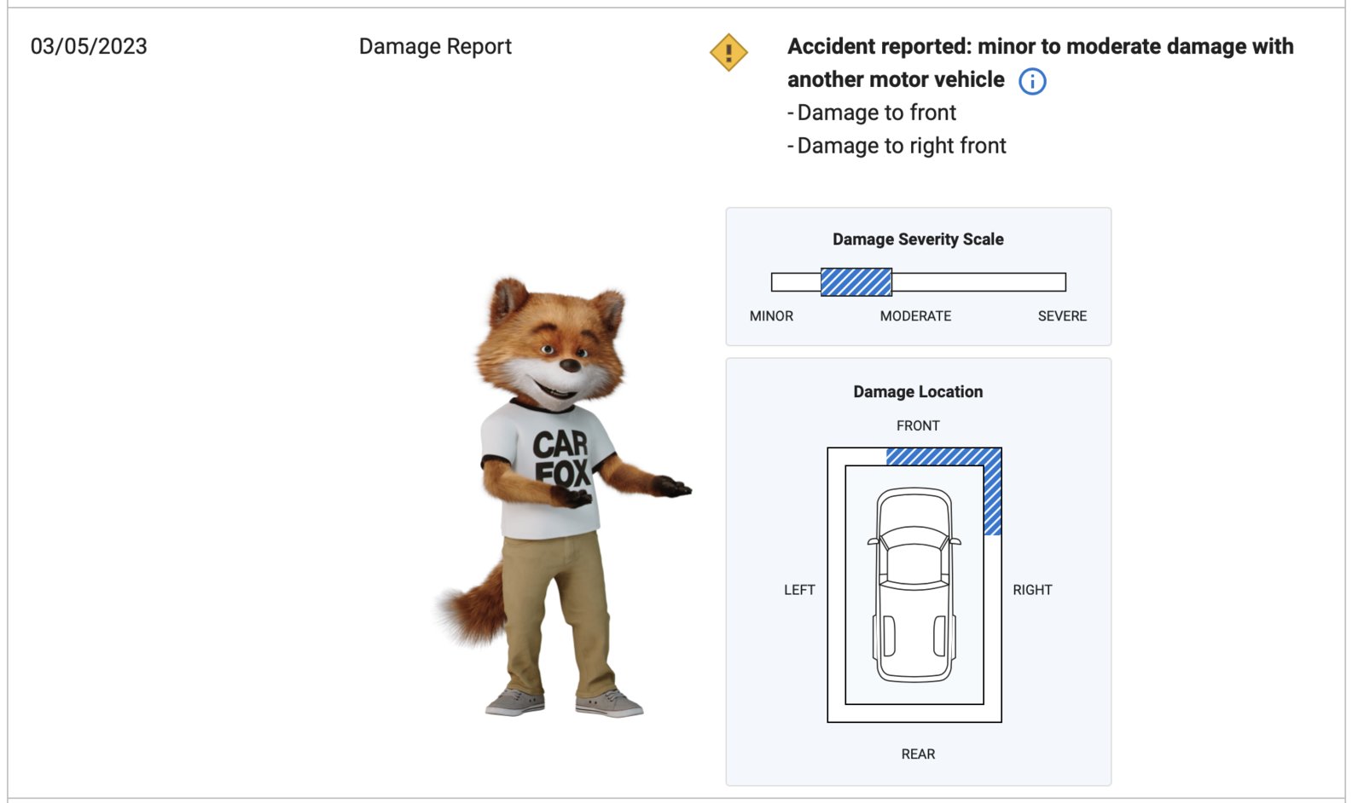Click the SEVERE scale label

(1062, 316)
